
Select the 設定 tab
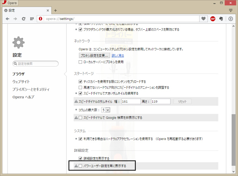pos(27,10)
